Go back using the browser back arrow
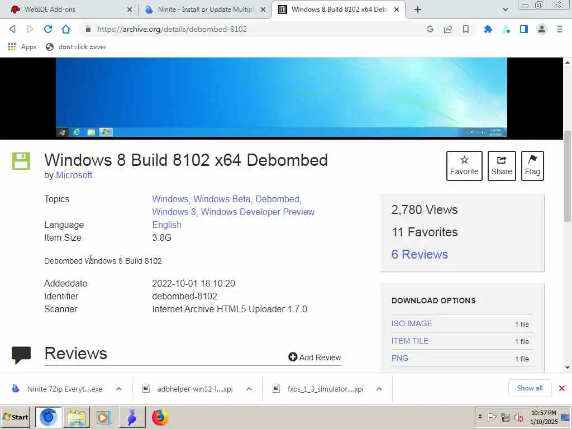 point(12,29)
